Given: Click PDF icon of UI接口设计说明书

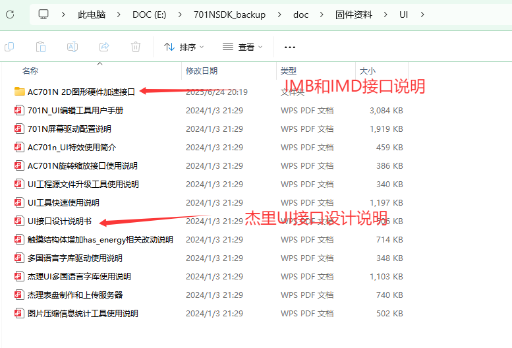Looking at the screenshot, I should [x=19, y=221].
